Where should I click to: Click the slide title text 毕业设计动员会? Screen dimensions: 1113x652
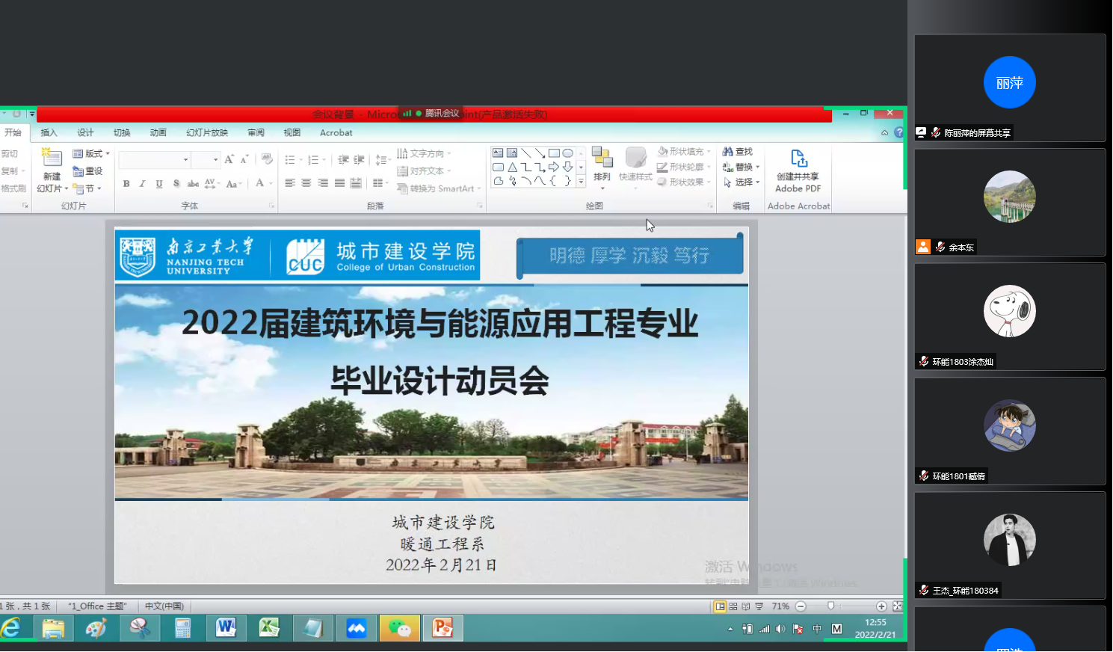pos(440,381)
